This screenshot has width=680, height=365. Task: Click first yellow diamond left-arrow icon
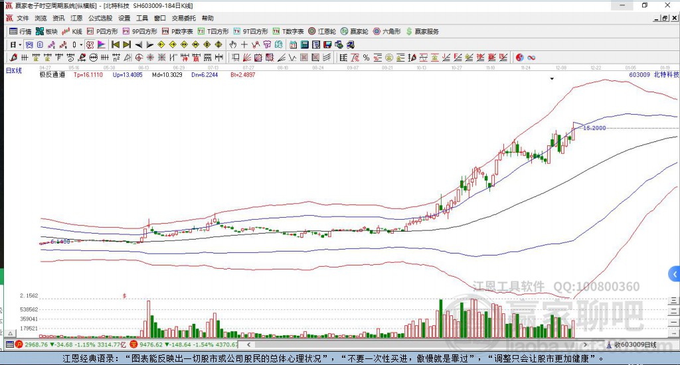[x=161, y=44]
